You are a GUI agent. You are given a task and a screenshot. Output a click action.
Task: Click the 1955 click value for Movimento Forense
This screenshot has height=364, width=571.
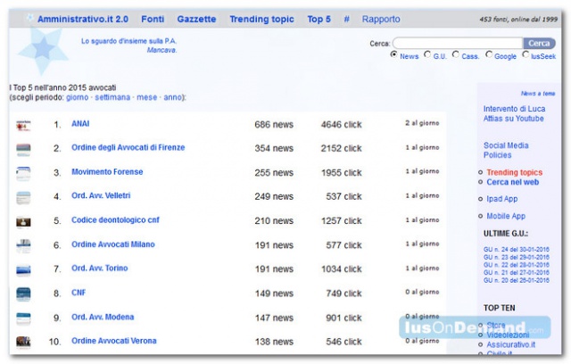pos(341,173)
